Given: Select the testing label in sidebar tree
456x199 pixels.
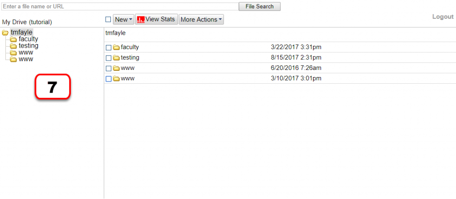Looking at the screenshot, I should pos(28,46).
